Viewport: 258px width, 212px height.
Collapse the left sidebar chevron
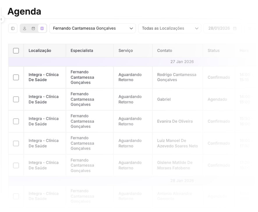[1, 19]
